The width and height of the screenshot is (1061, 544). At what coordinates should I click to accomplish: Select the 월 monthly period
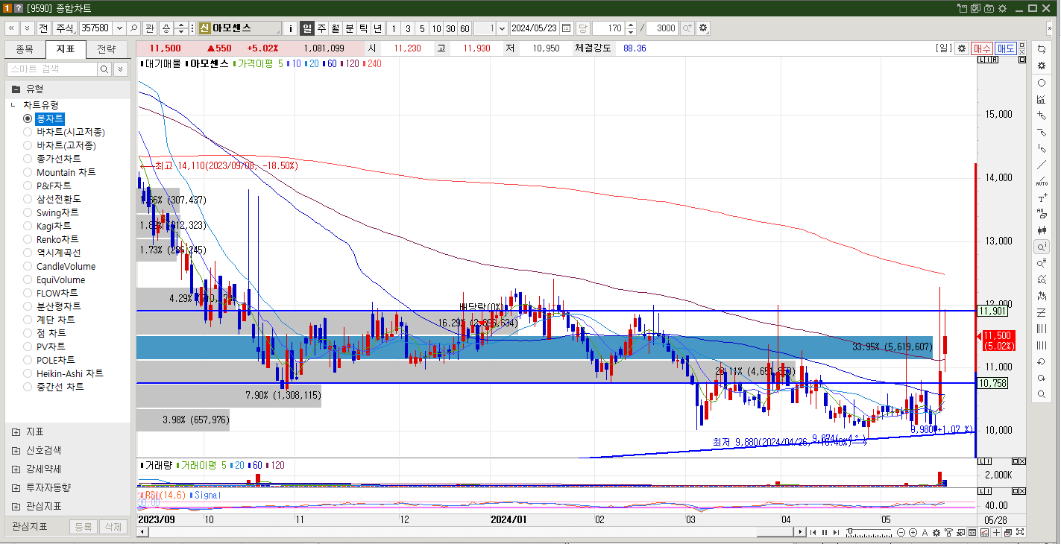[x=336, y=28]
